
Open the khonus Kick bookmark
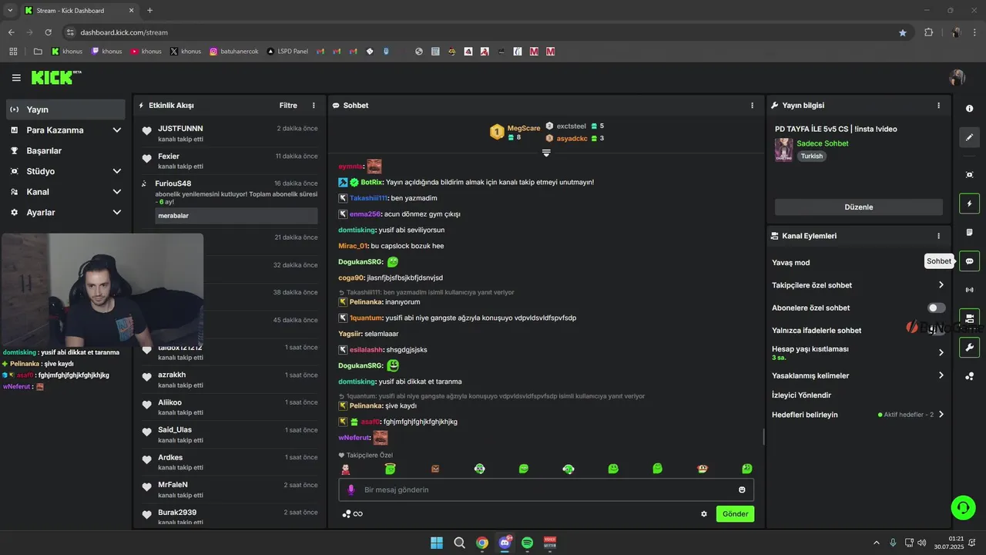67,52
